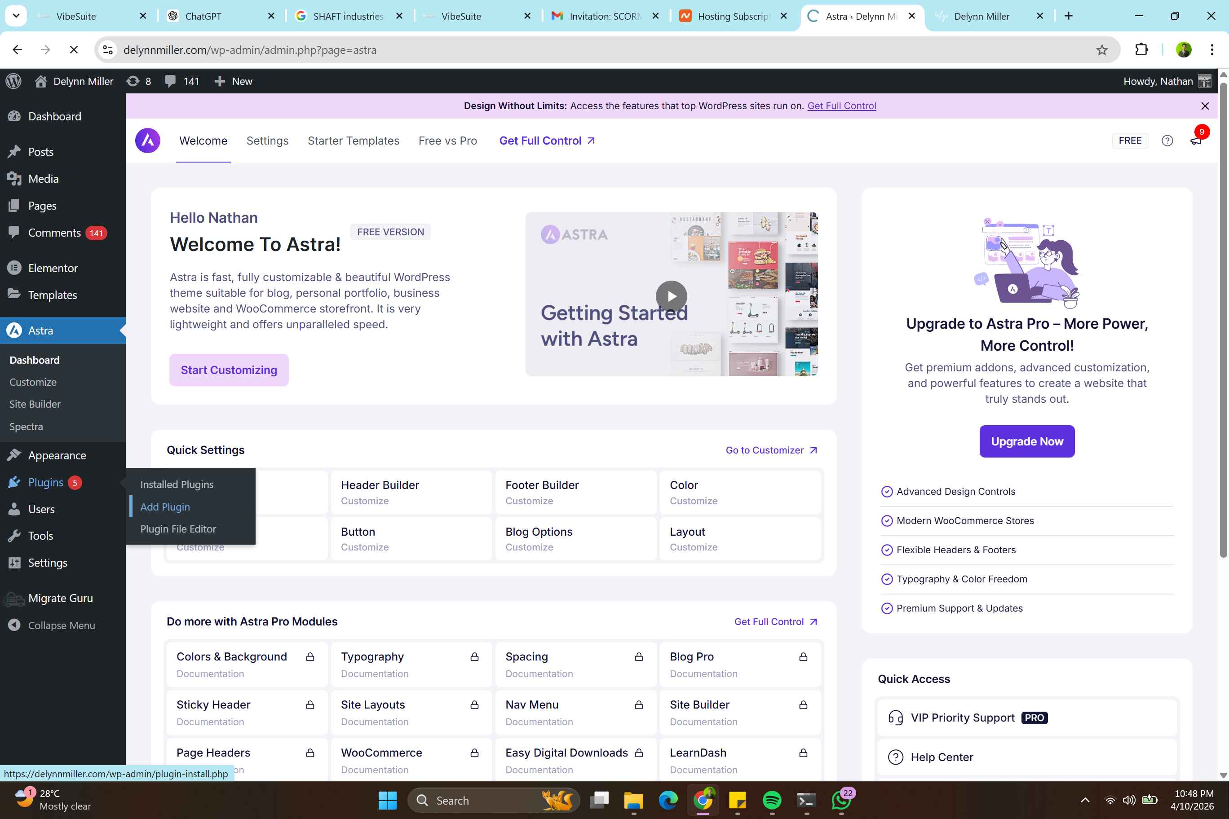Open the updates icon showing 8
This screenshot has width=1229, height=819.
pos(138,81)
